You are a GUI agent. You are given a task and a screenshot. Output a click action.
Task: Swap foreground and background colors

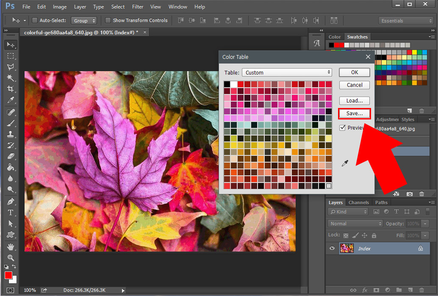click(14, 267)
